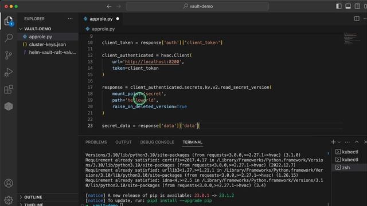Click line number 23 in the gutter
Viewport: 367px width, 206px height.
coord(90,126)
